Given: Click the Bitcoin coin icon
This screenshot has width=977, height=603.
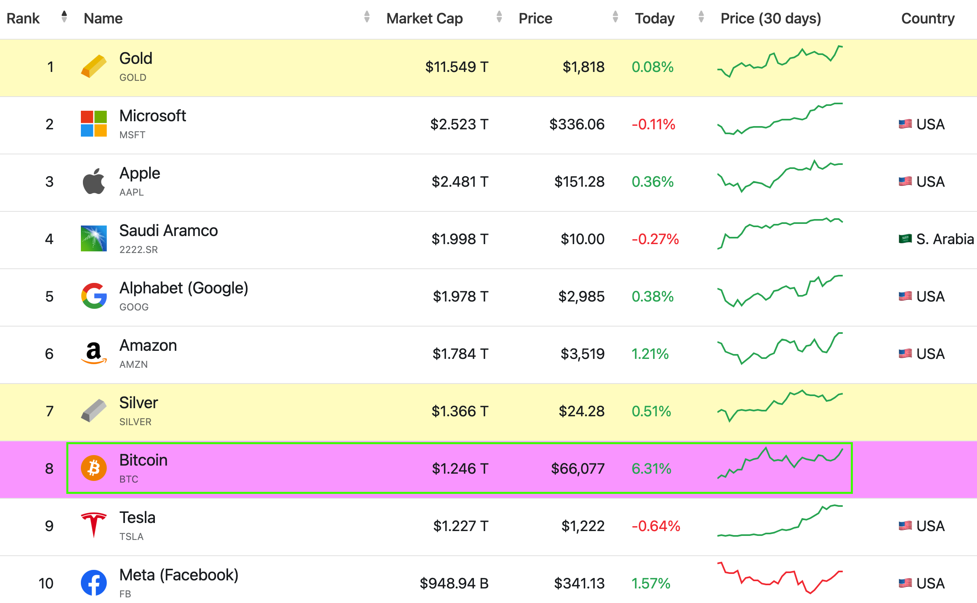Looking at the screenshot, I should click(x=93, y=468).
